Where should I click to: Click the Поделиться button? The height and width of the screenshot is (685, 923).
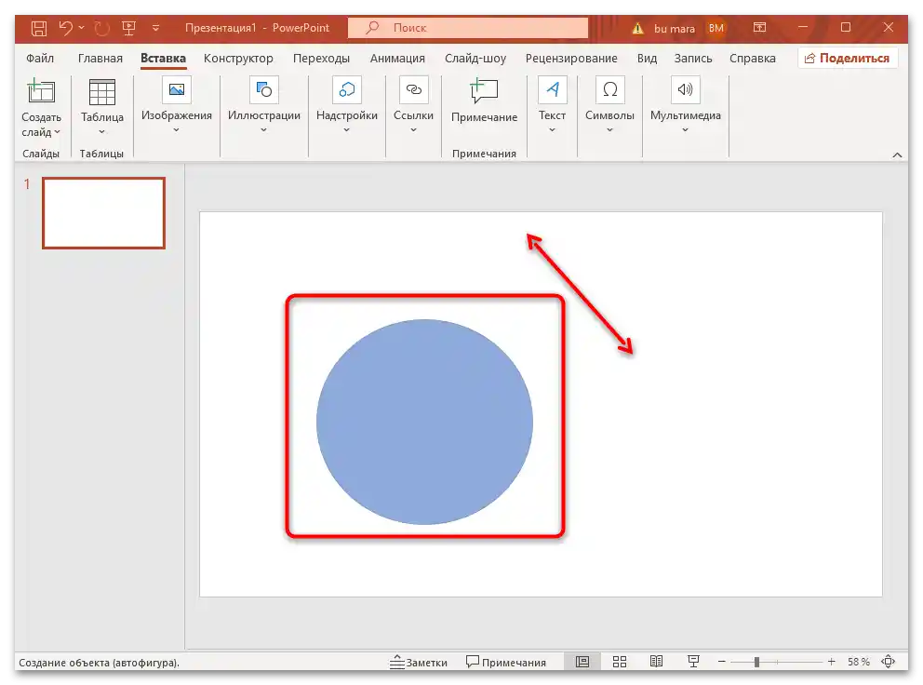click(x=848, y=57)
